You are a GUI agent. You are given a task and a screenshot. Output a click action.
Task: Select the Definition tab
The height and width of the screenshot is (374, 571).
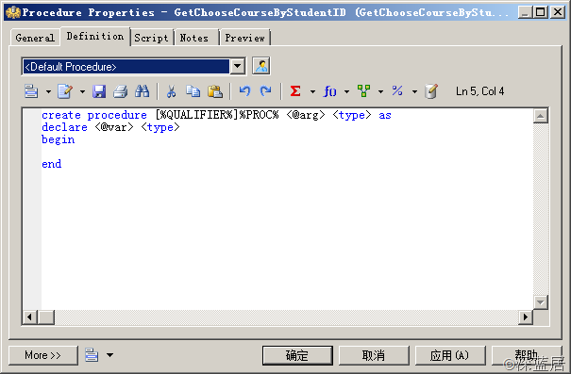[x=95, y=37]
